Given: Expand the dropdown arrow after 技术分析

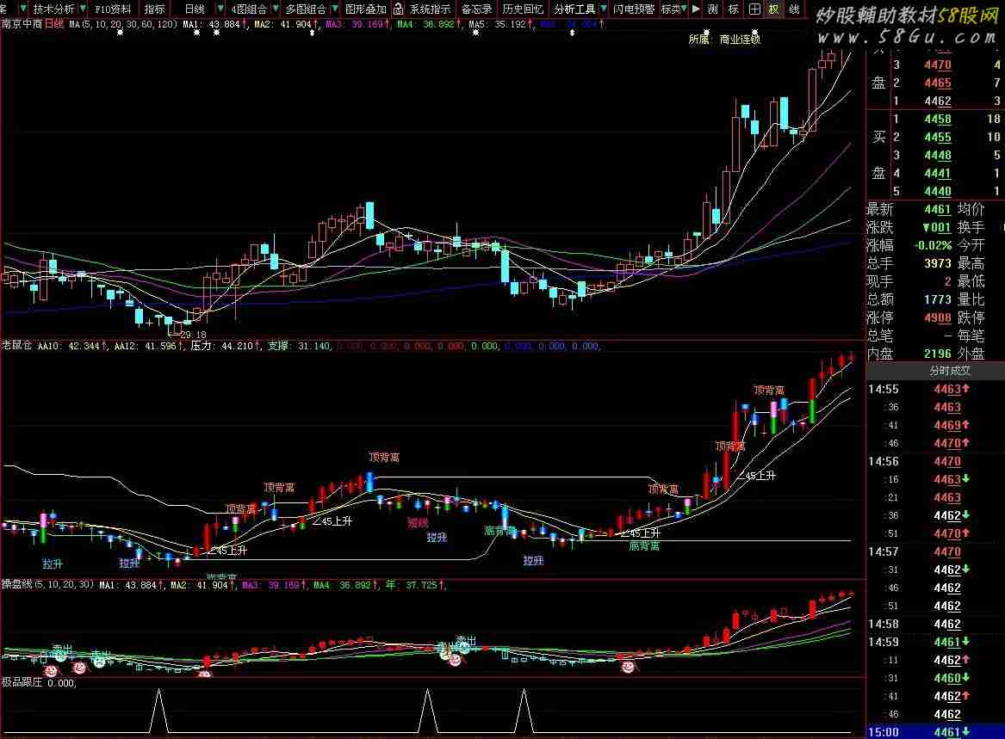Looking at the screenshot, I should click(x=83, y=9).
